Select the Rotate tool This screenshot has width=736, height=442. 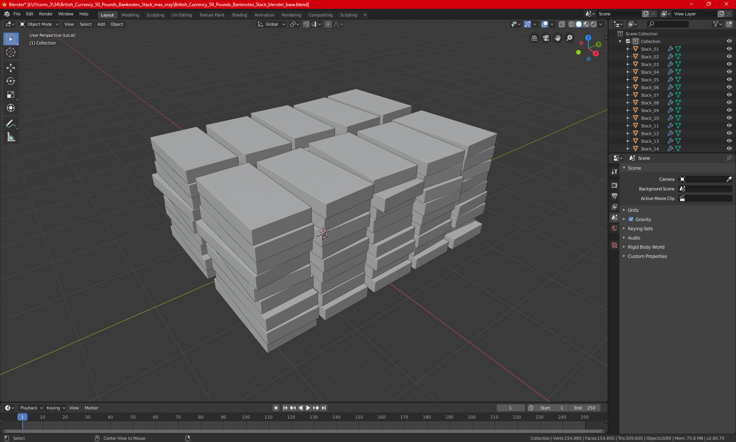11,81
